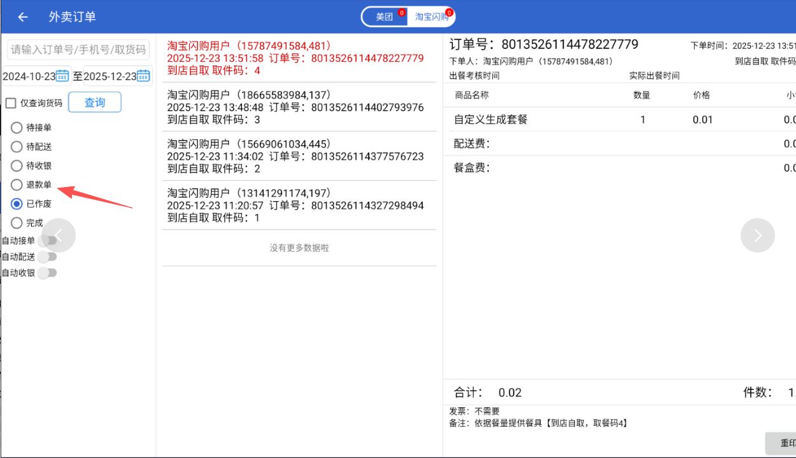Select the 待配送 radio option
796x458 pixels.
coord(17,147)
